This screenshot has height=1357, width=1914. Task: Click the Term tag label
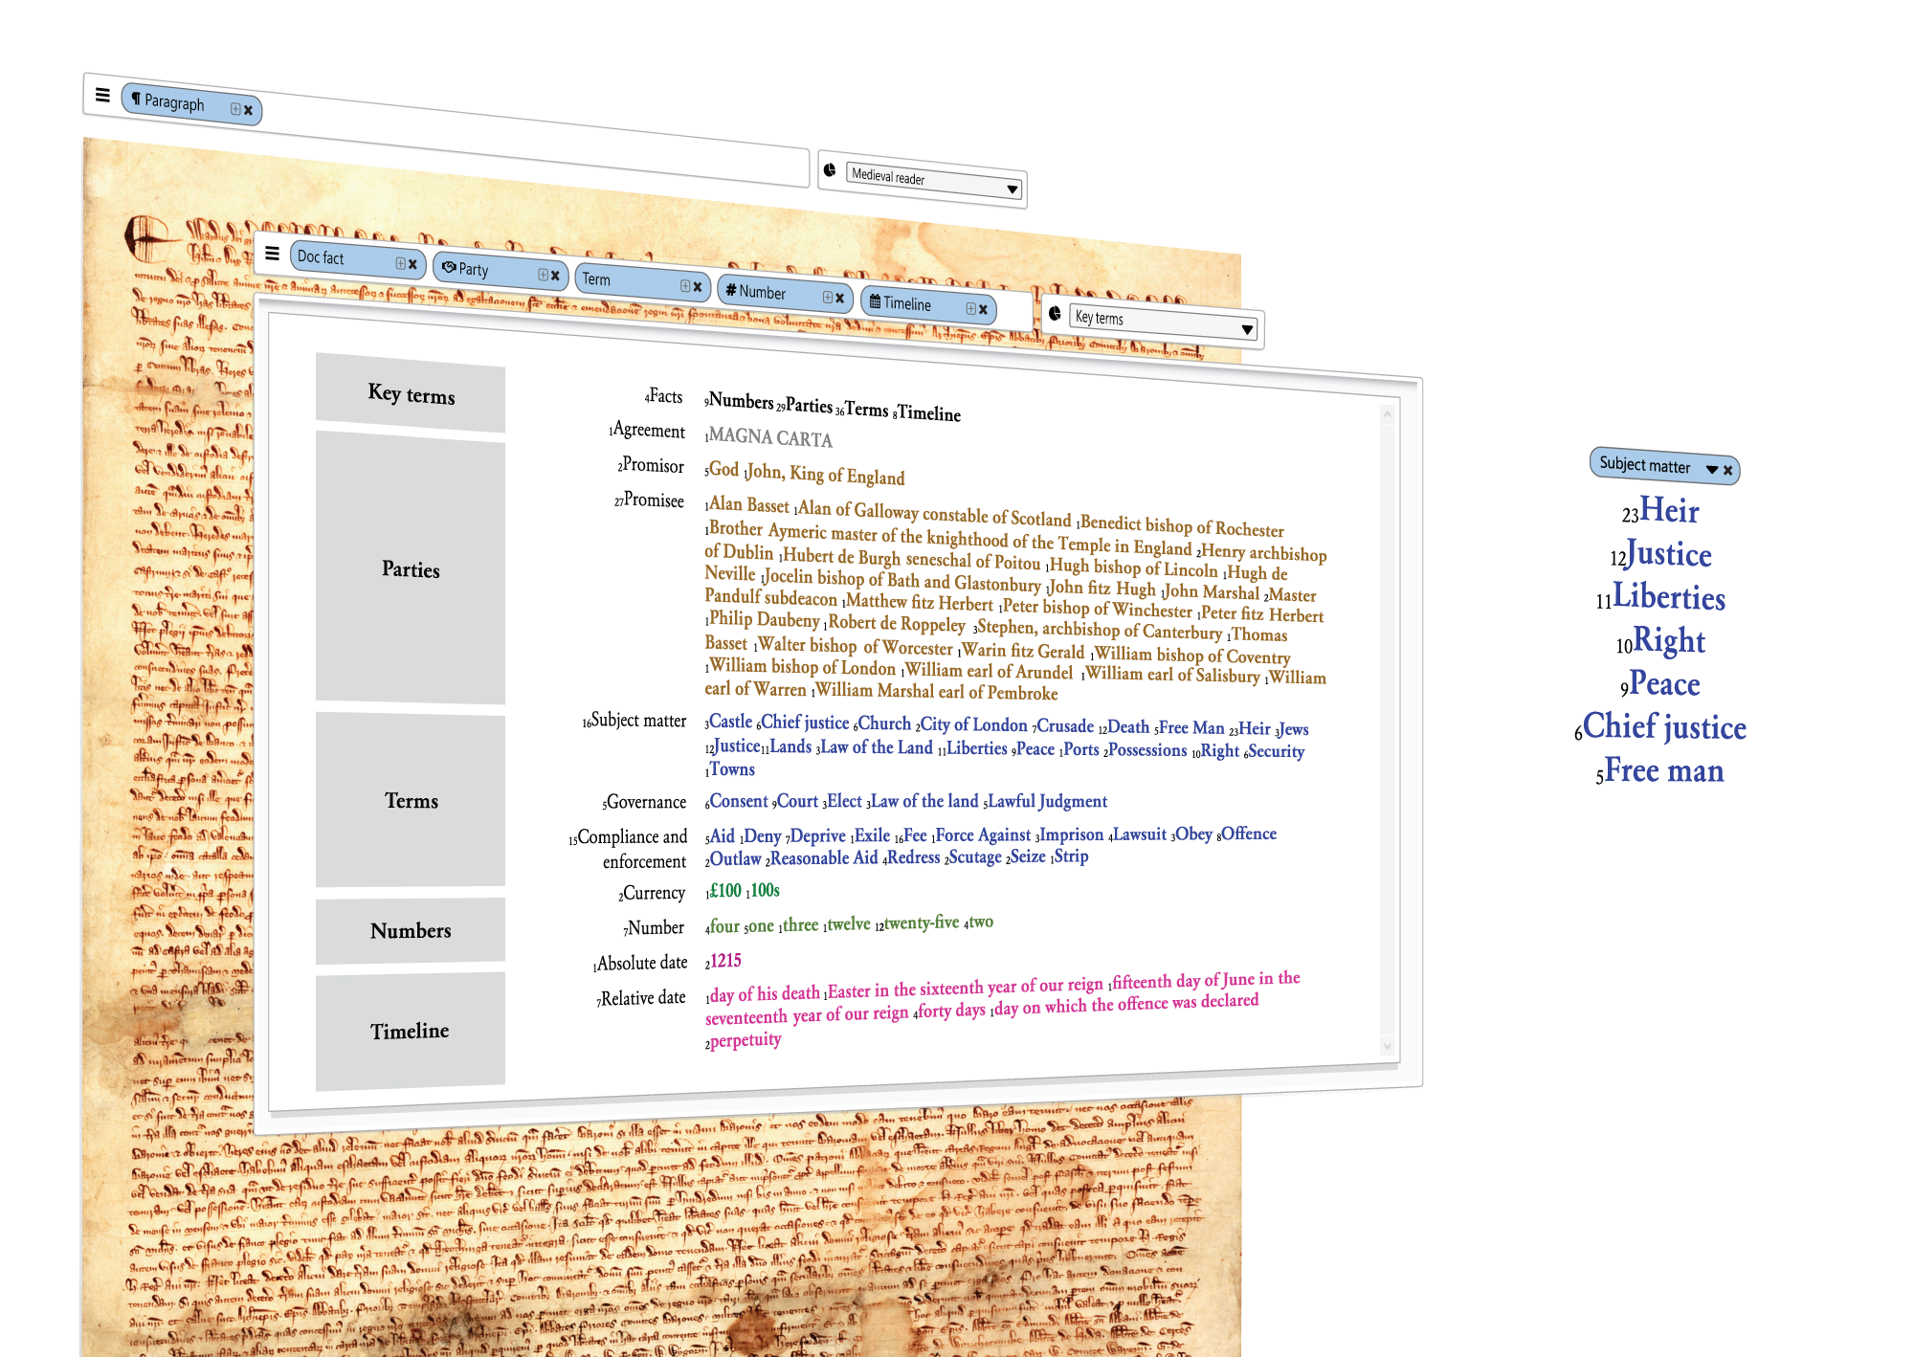(596, 278)
